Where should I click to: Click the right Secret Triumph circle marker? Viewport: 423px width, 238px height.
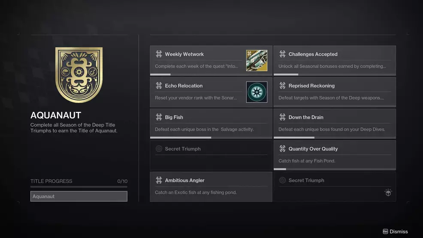[x=282, y=181]
